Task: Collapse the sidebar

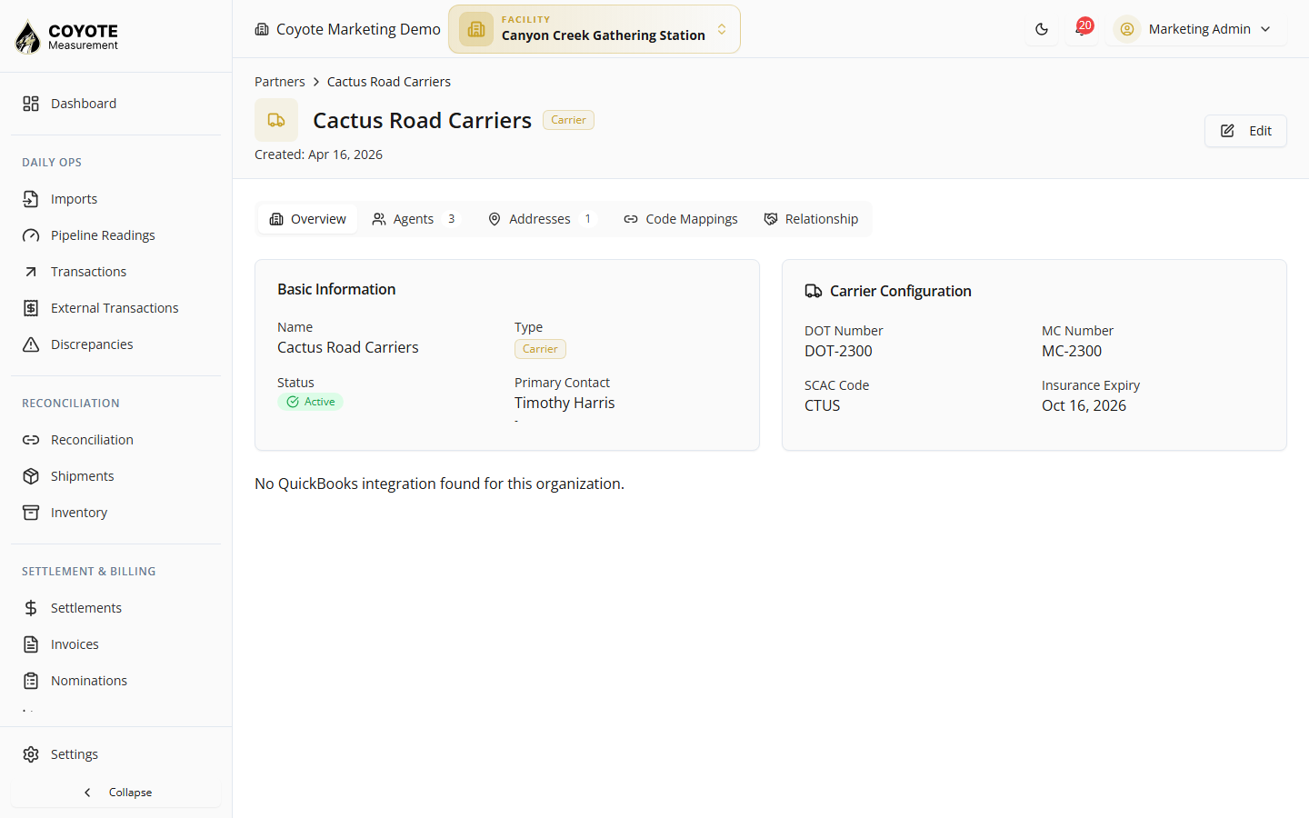Action: (x=115, y=793)
